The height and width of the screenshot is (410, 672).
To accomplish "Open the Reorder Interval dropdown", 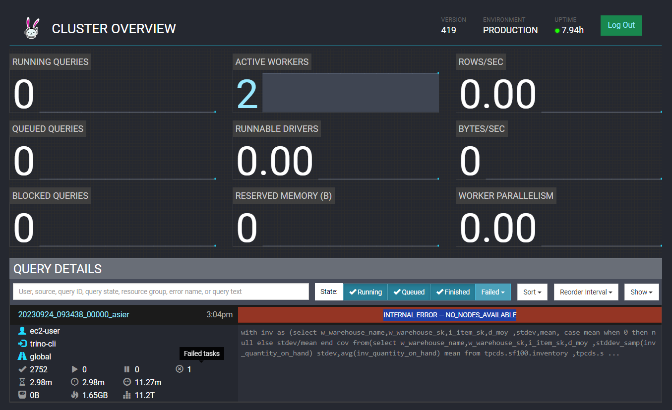I will [586, 292].
